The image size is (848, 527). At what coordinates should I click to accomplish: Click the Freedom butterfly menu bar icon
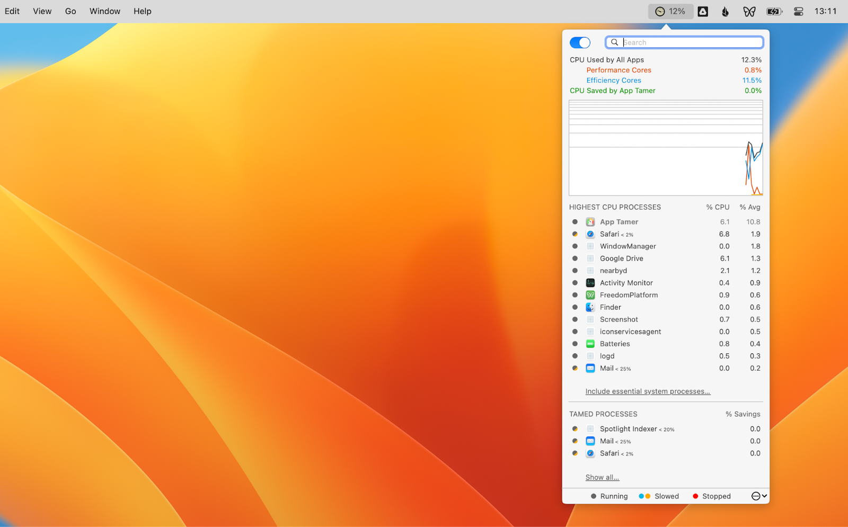(x=749, y=11)
